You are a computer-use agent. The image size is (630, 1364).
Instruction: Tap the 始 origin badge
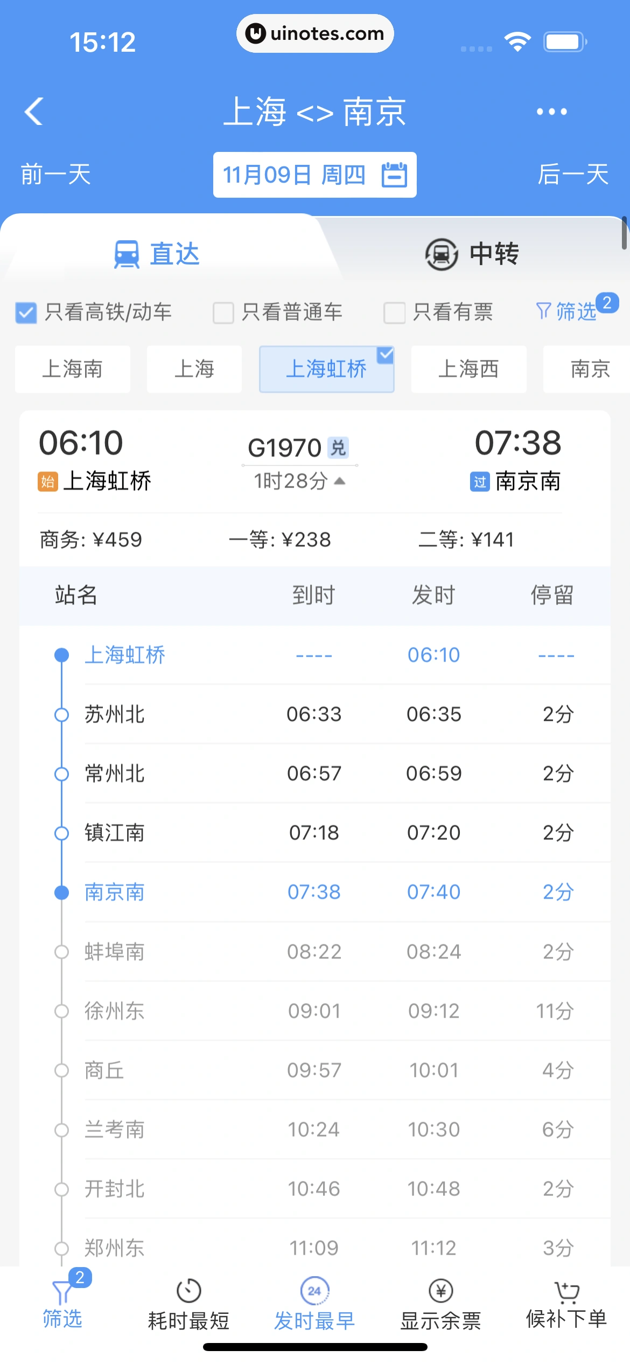tap(47, 482)
